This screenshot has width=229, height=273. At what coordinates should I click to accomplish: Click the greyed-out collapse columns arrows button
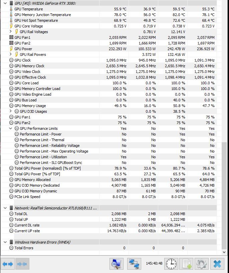(22, 264)
